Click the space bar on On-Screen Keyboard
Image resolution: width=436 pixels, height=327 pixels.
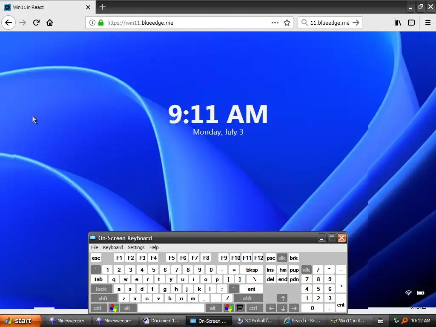coord(171,308)
